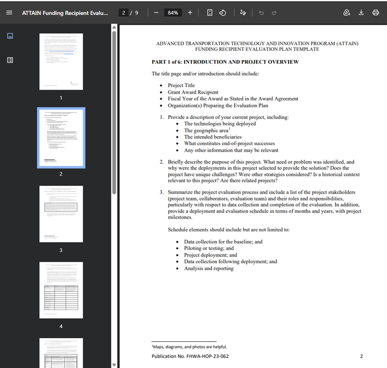The width and height of the screenshot is (387, 368).
Task: Click 'The technologies being deployed' bullet
Action: [x=220, y=124]
